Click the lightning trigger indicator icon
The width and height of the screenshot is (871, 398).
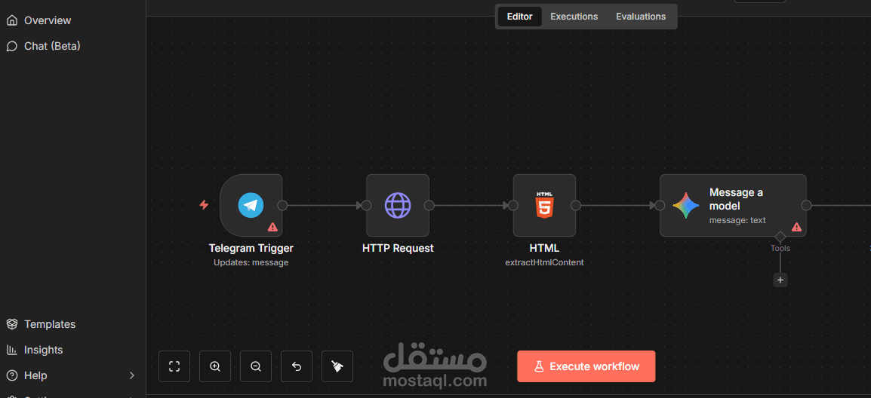click(204, 205)
